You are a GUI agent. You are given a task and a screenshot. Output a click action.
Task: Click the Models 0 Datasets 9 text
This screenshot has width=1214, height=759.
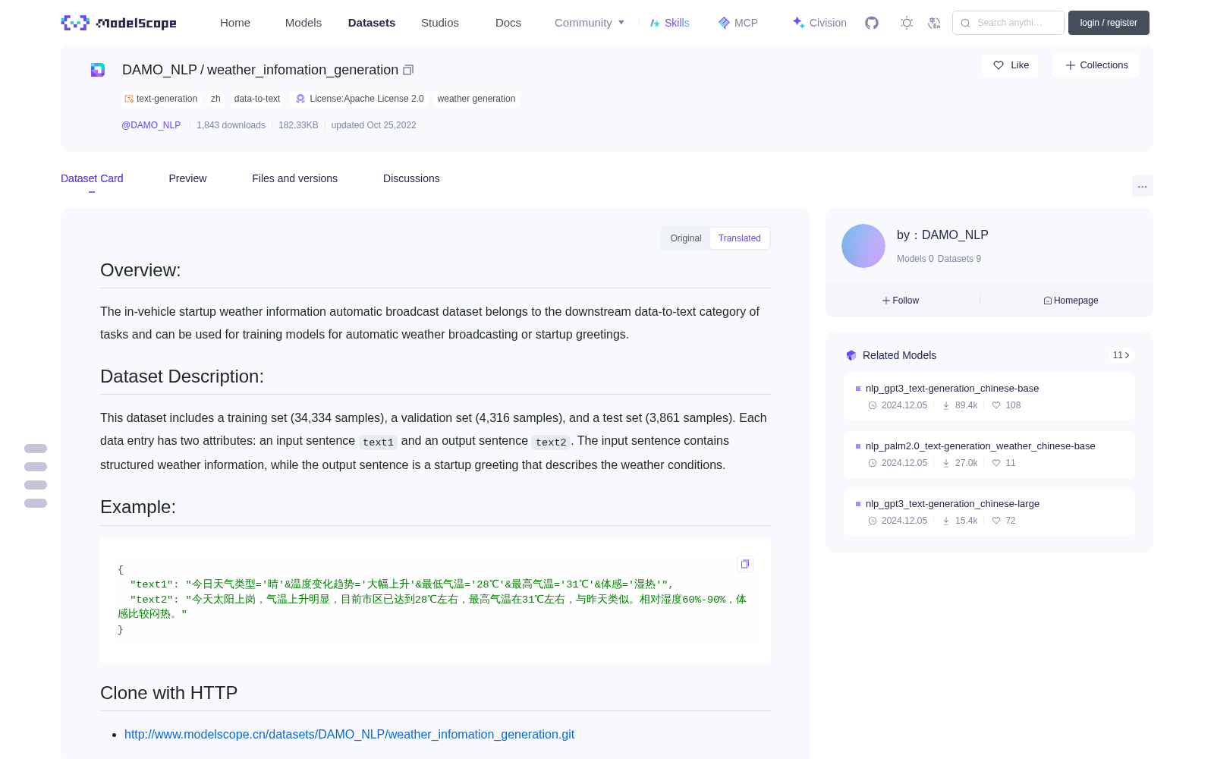(939, 259)
